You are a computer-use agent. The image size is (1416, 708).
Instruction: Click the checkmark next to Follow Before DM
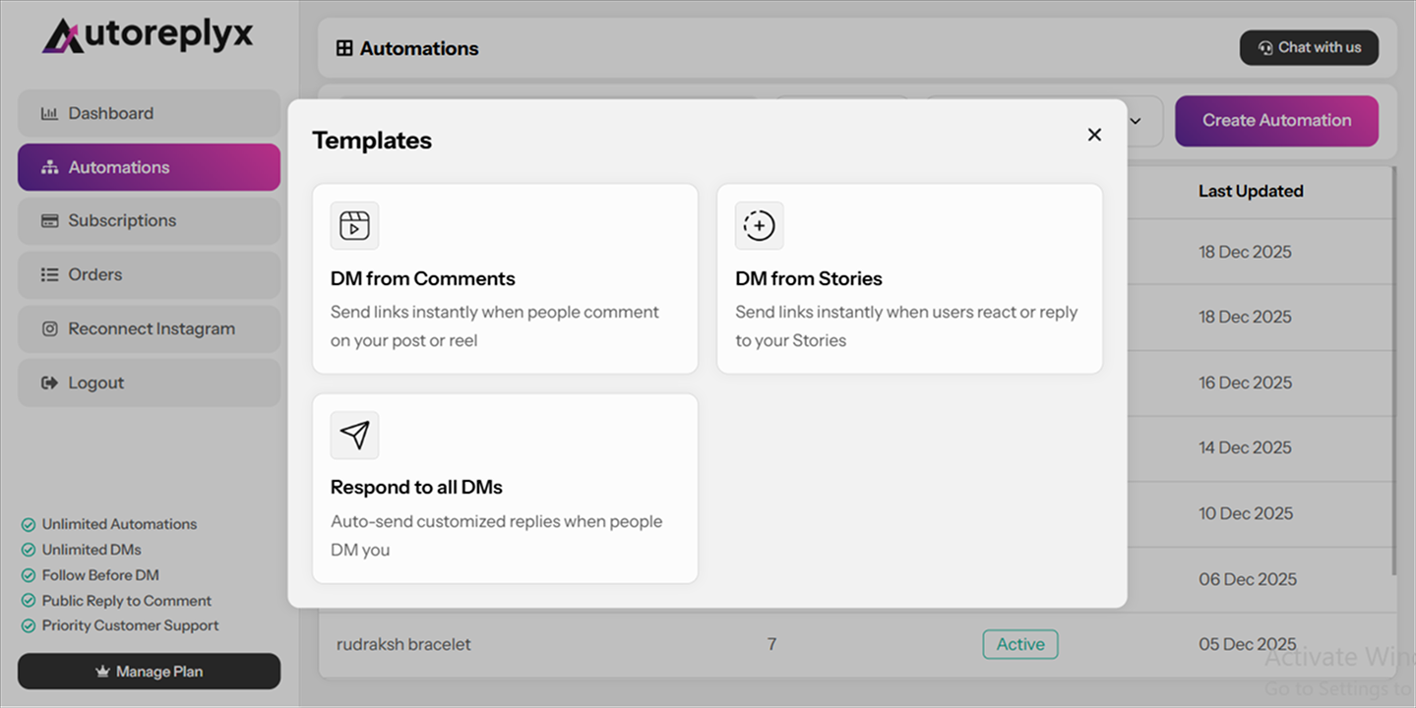[x=29, y=575]
